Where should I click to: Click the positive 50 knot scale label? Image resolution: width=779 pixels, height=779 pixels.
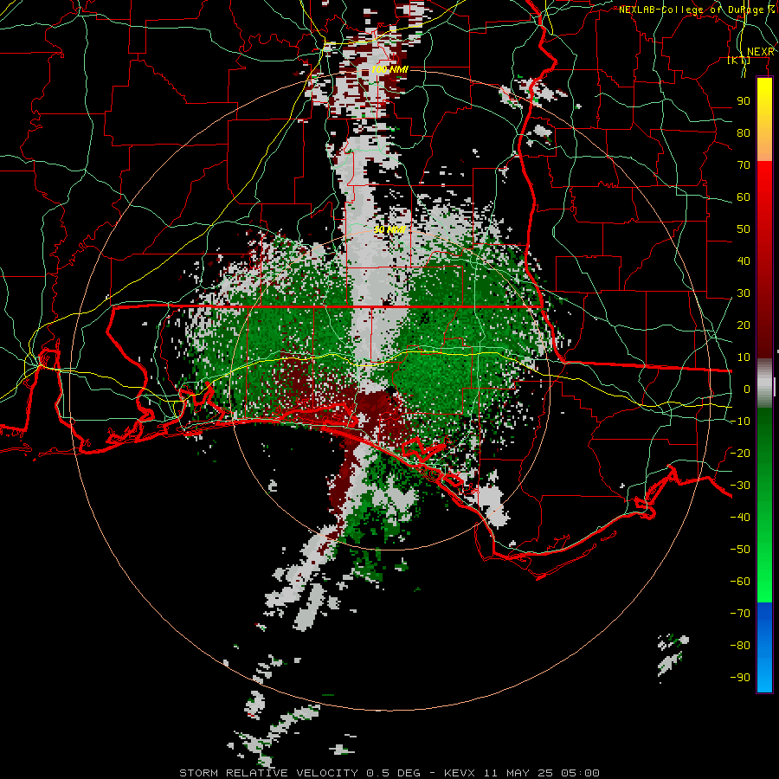coord(744,229)
